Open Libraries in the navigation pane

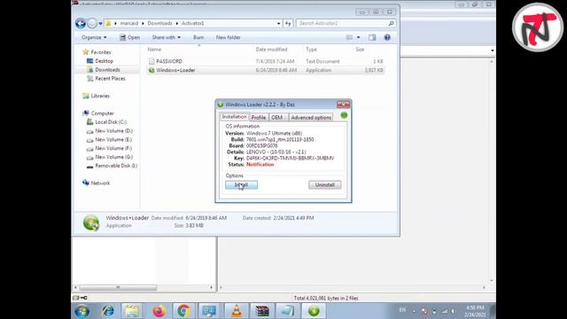(100, 96)
